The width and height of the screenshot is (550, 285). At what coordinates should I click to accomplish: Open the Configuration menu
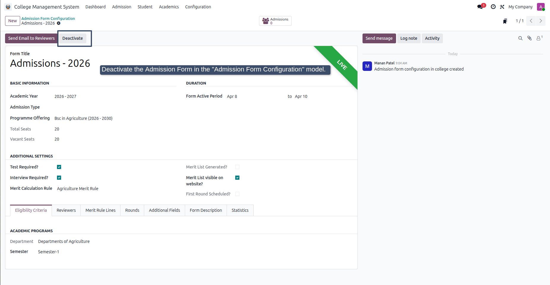tap(198, 7)
